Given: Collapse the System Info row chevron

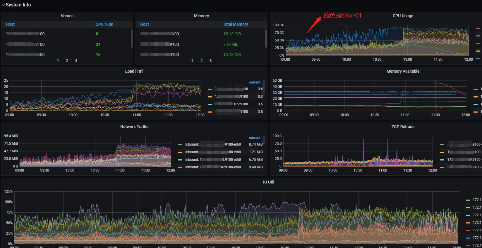Looking at the screenshot, I should 3,5.
